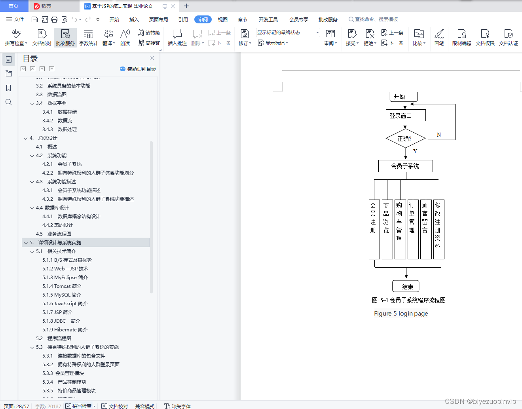Open the search sidebar icon
522x409 pixels.
(x=9, y=102)
